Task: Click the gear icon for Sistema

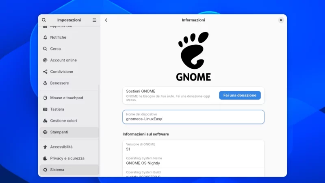Action: click(45, 170)
